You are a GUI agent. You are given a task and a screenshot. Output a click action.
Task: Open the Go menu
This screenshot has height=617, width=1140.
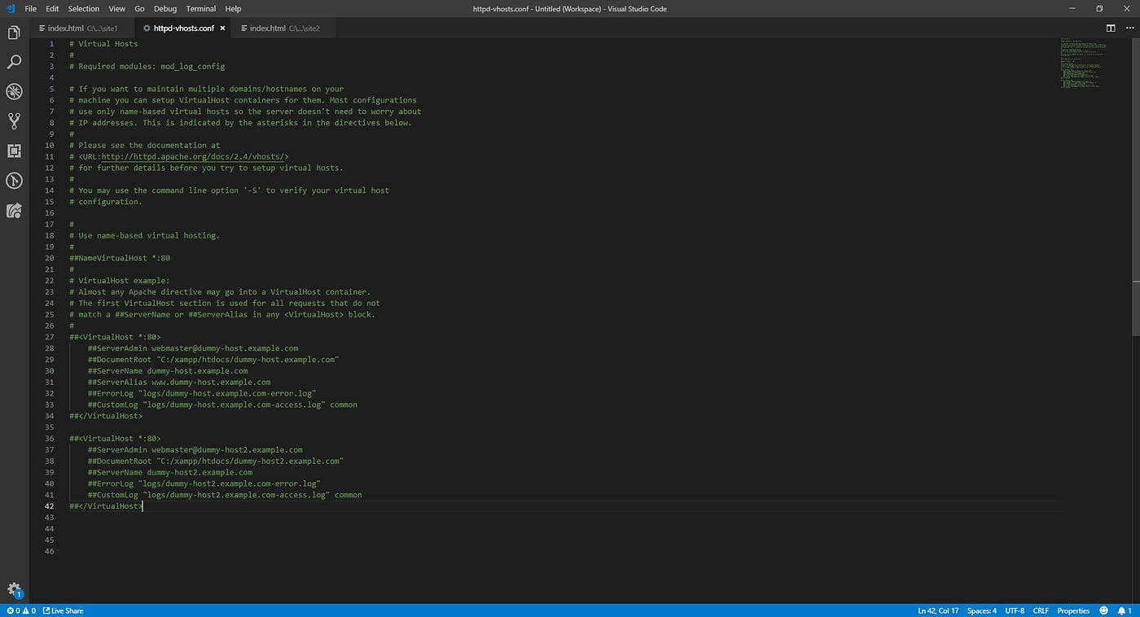(139, 8)
